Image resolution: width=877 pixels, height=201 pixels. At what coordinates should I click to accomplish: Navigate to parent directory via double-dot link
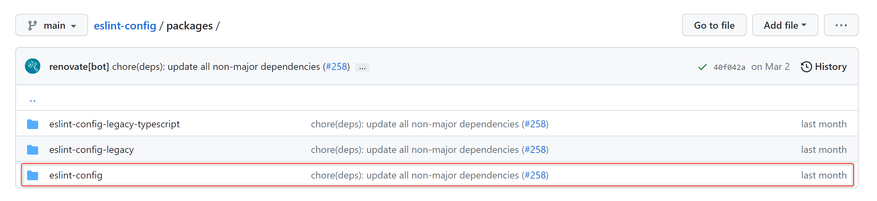33,101
